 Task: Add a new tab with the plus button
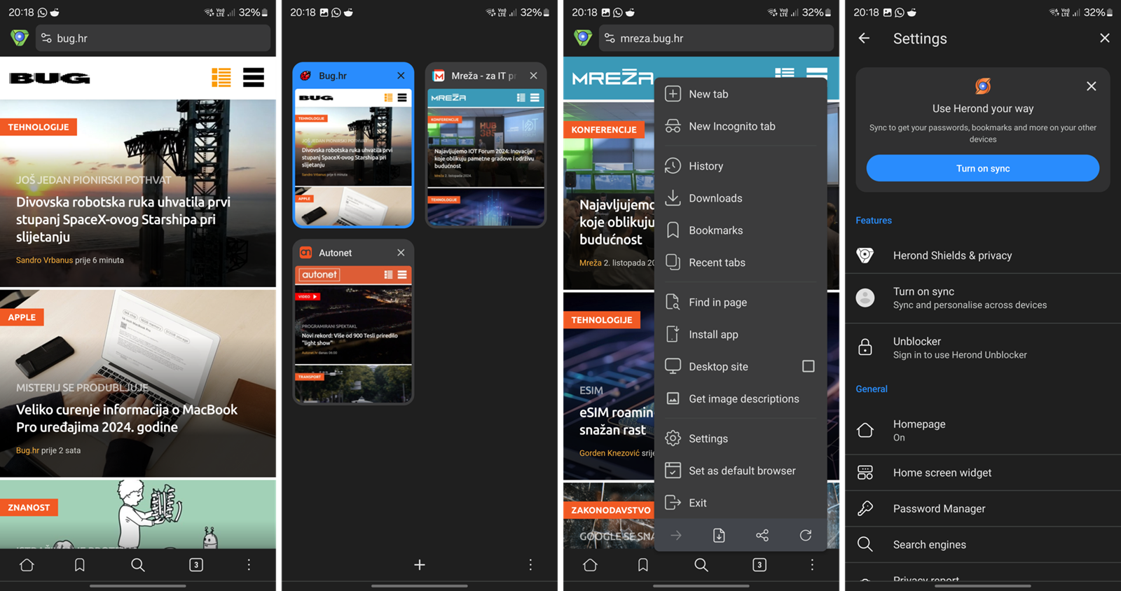(x=420, y=564)
